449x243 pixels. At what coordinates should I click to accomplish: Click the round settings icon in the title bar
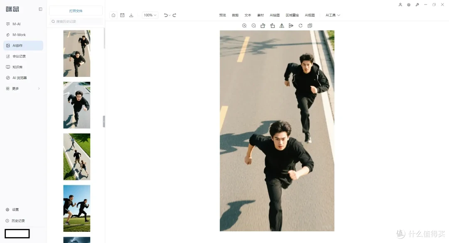point(409,5)
